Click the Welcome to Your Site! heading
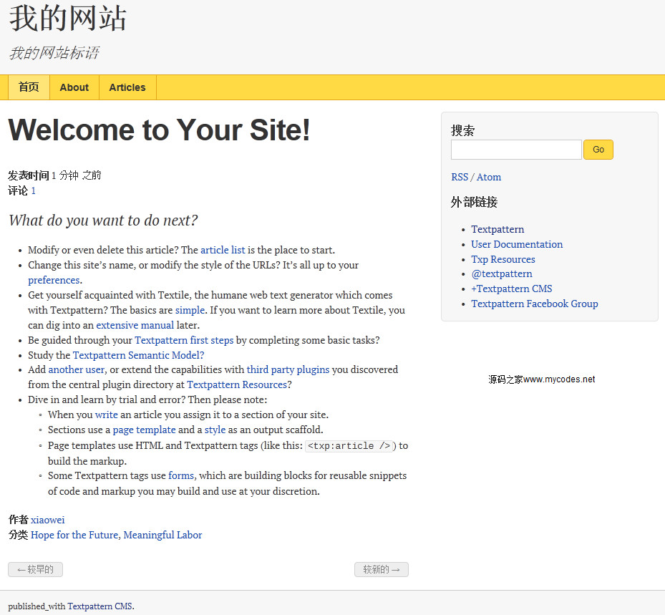665x615 pixels. point(159,130)
